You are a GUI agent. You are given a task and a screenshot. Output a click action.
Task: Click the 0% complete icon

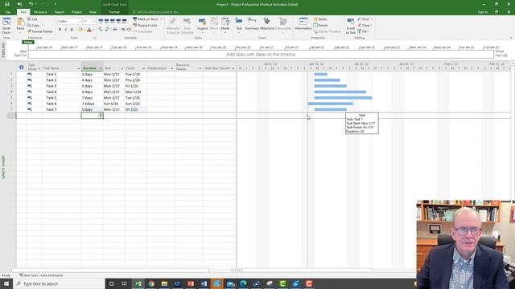tap(101, 21)
